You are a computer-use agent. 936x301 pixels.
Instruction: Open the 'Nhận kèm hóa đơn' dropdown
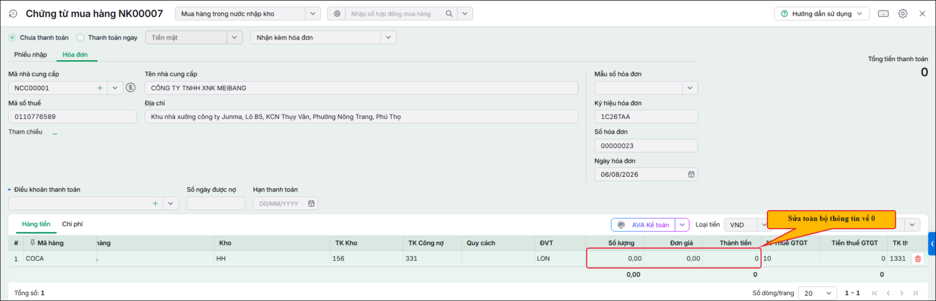coord(388,37)
